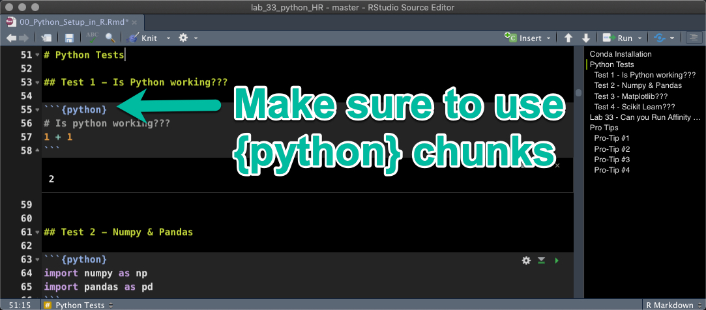706x310 pixels.
Task: Collapse the python chunk fold on line 55
Action: 37,110
